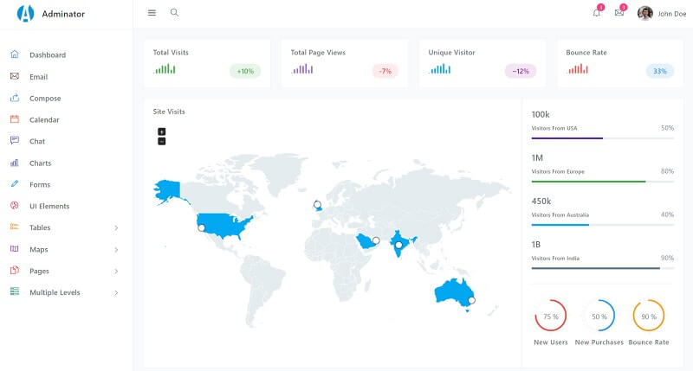Click the Adminator logo icon
The image size is (693, 371).
(25, 13)
